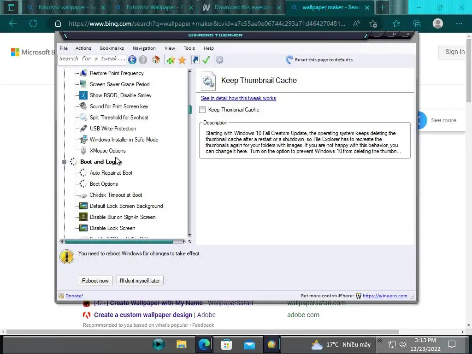
Task: Click the back navigation arrow in Winaero toolbar
Action: (132, 59)
